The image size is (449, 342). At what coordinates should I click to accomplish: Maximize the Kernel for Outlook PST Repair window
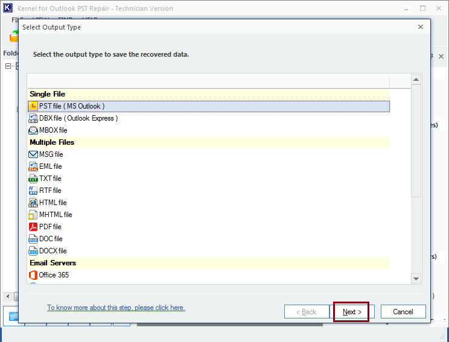(x=422, y=8)
